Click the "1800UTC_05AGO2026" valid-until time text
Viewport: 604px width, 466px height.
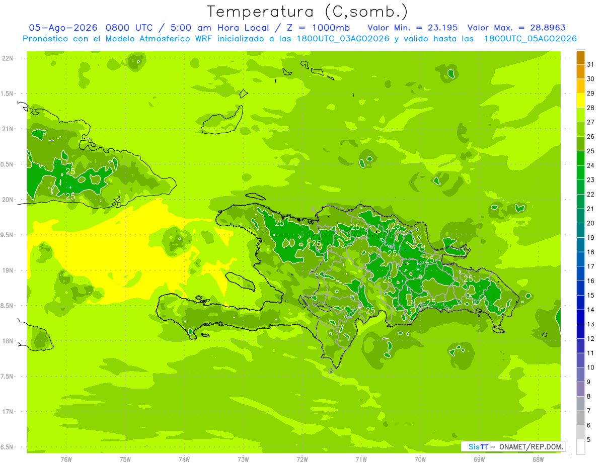coord(530,39)
